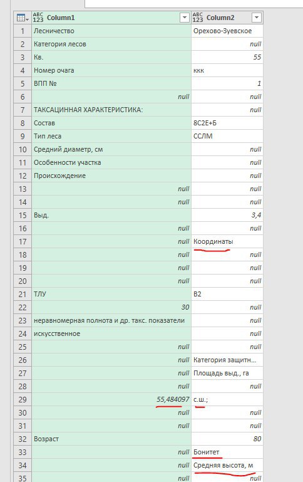Open the Column1 filter dropdown arrow
The height and width of the screenshot is (482, 303).
(184, 18)
